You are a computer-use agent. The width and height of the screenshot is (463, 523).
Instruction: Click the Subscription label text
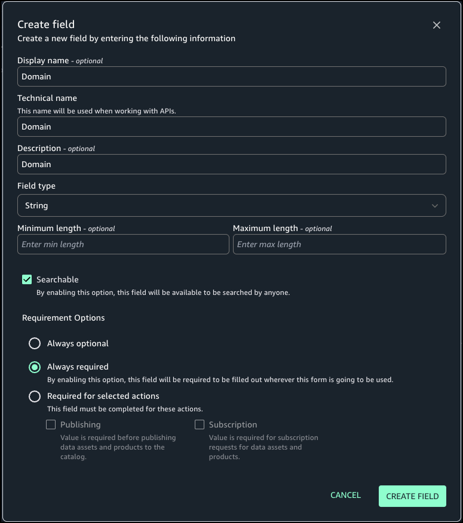(x=233, y=425)
